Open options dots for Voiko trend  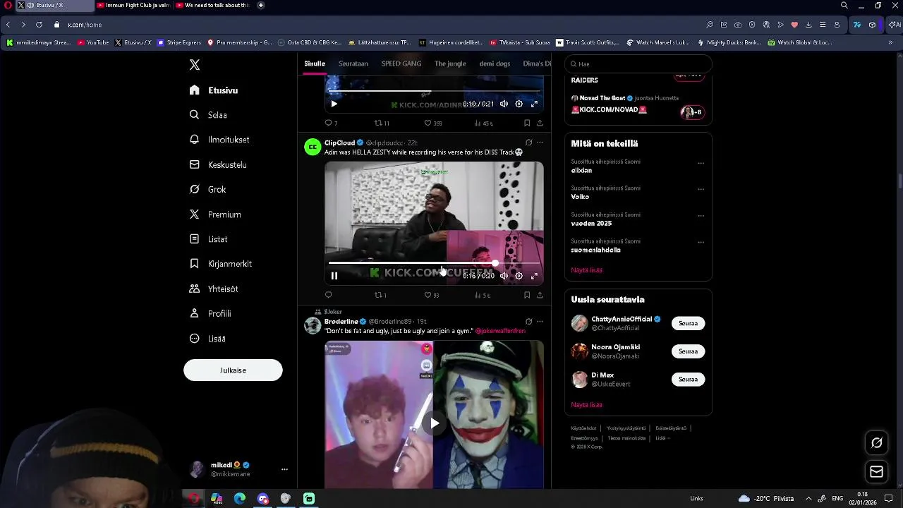coord(701,189)
